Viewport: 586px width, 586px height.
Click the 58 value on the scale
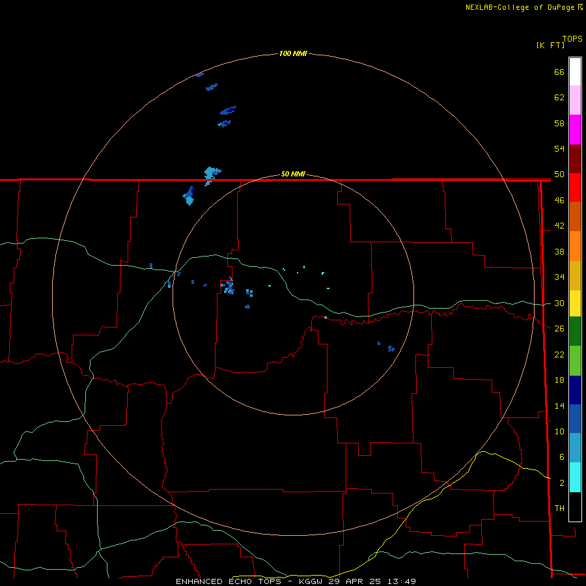[559, 123]
